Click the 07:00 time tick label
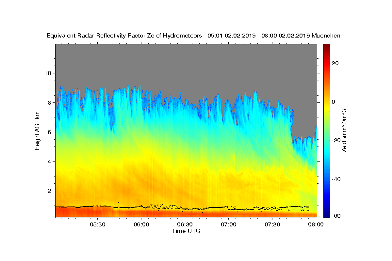Viewport: 392px width, 261px height. pos(229,224)
